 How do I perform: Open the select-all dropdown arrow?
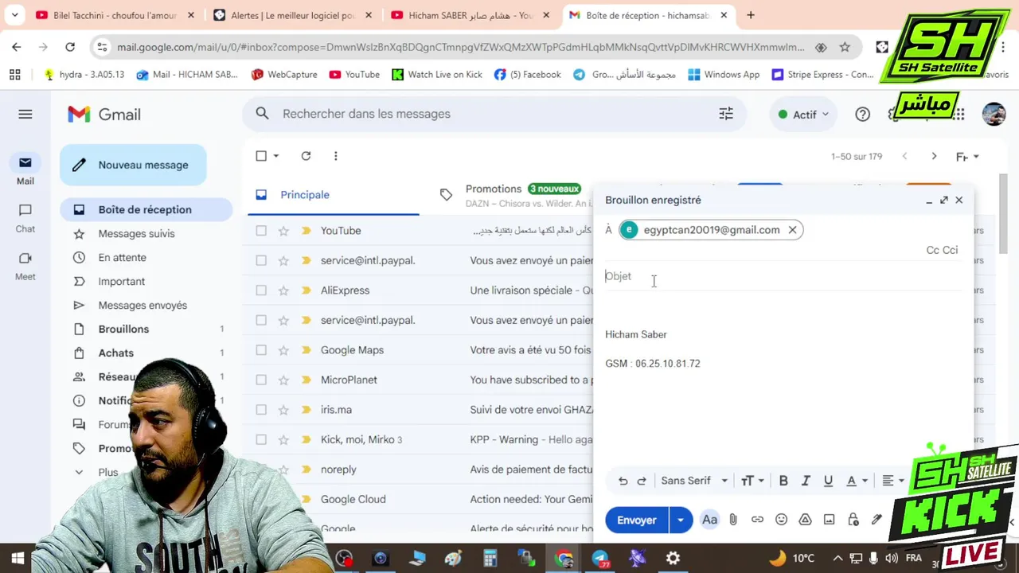(x=276, y=156)
